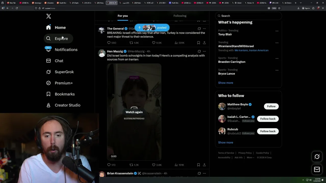Open more options on Brian Krassenstein's post
Viewport: 326px width, 183px height.
click(x=204, y=173)
